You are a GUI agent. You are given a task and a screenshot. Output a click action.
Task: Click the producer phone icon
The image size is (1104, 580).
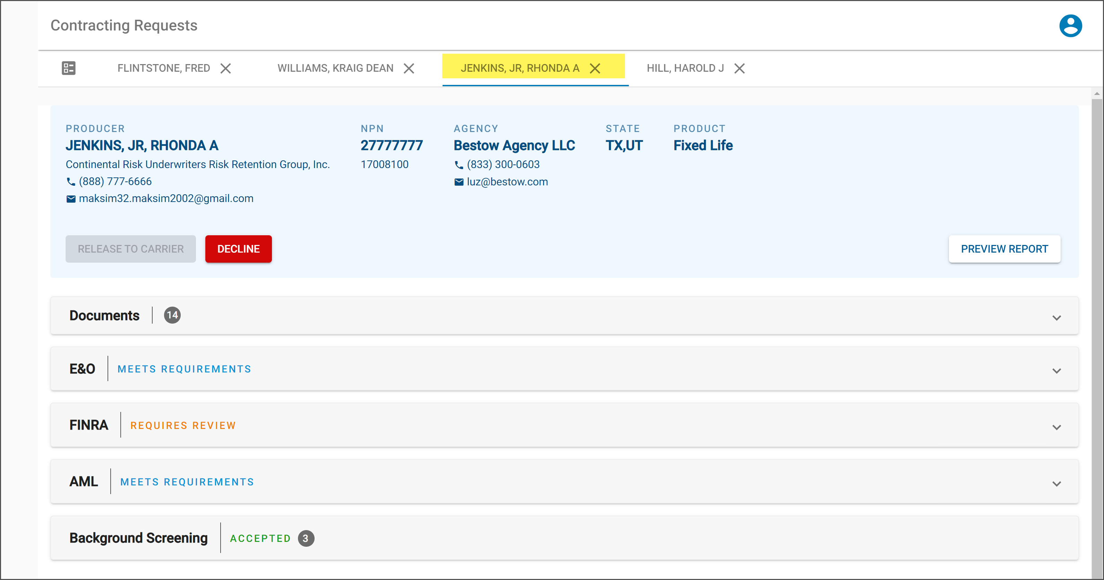71,182
